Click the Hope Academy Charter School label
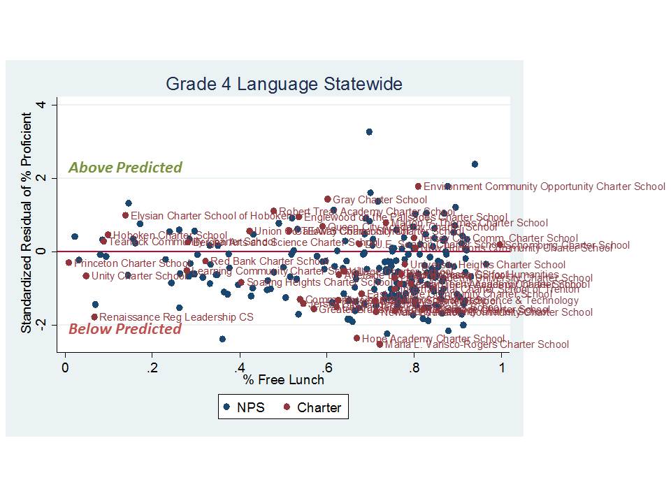 [433, 339]
